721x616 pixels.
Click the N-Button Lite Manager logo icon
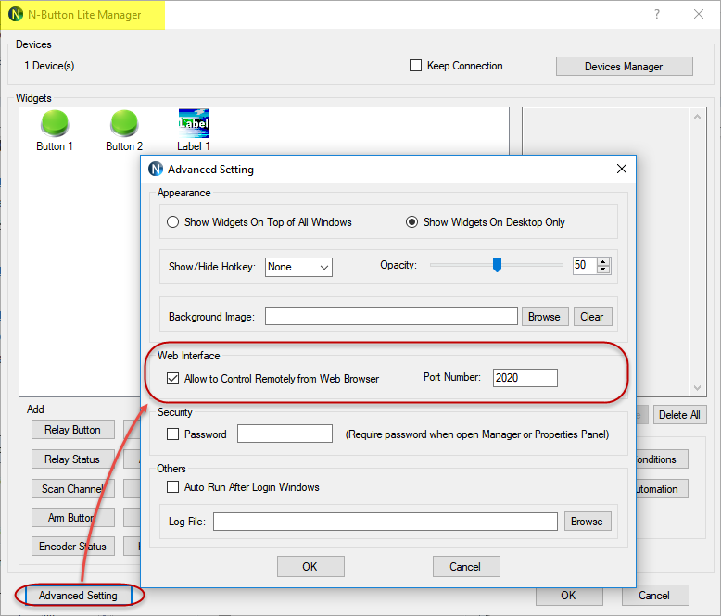point(16,14)
